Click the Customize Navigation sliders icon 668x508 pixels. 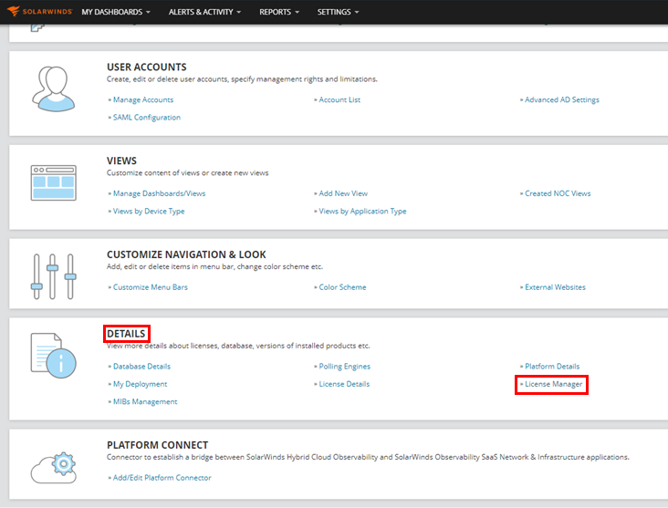53,276
